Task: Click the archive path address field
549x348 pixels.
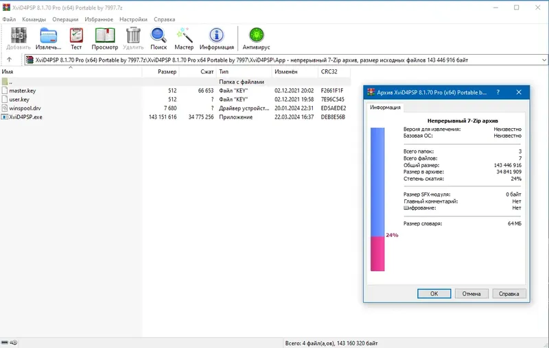Action: point(285,60)
